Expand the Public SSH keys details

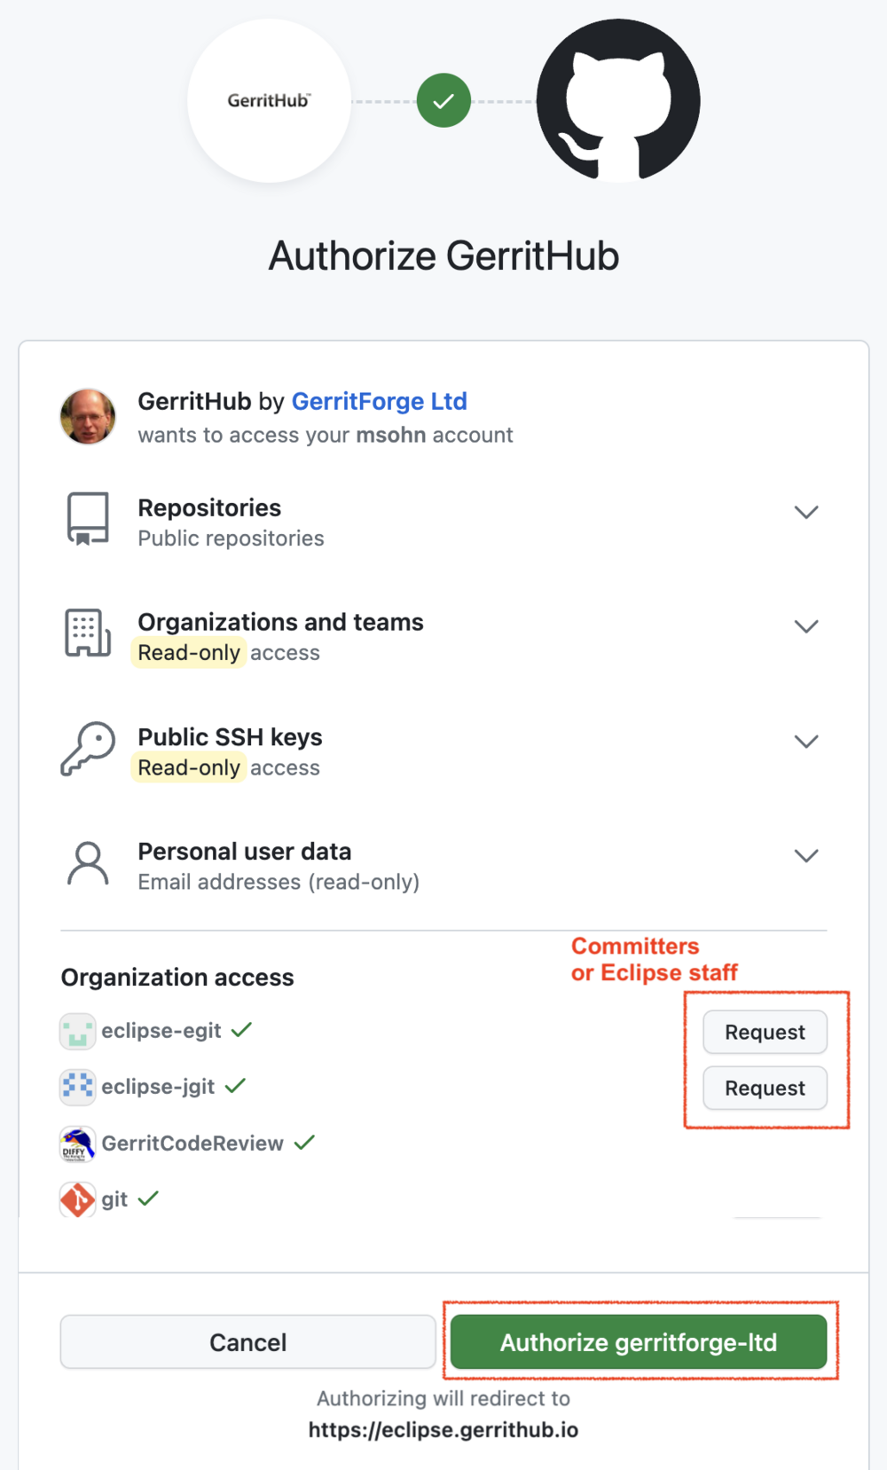[806, 741]
